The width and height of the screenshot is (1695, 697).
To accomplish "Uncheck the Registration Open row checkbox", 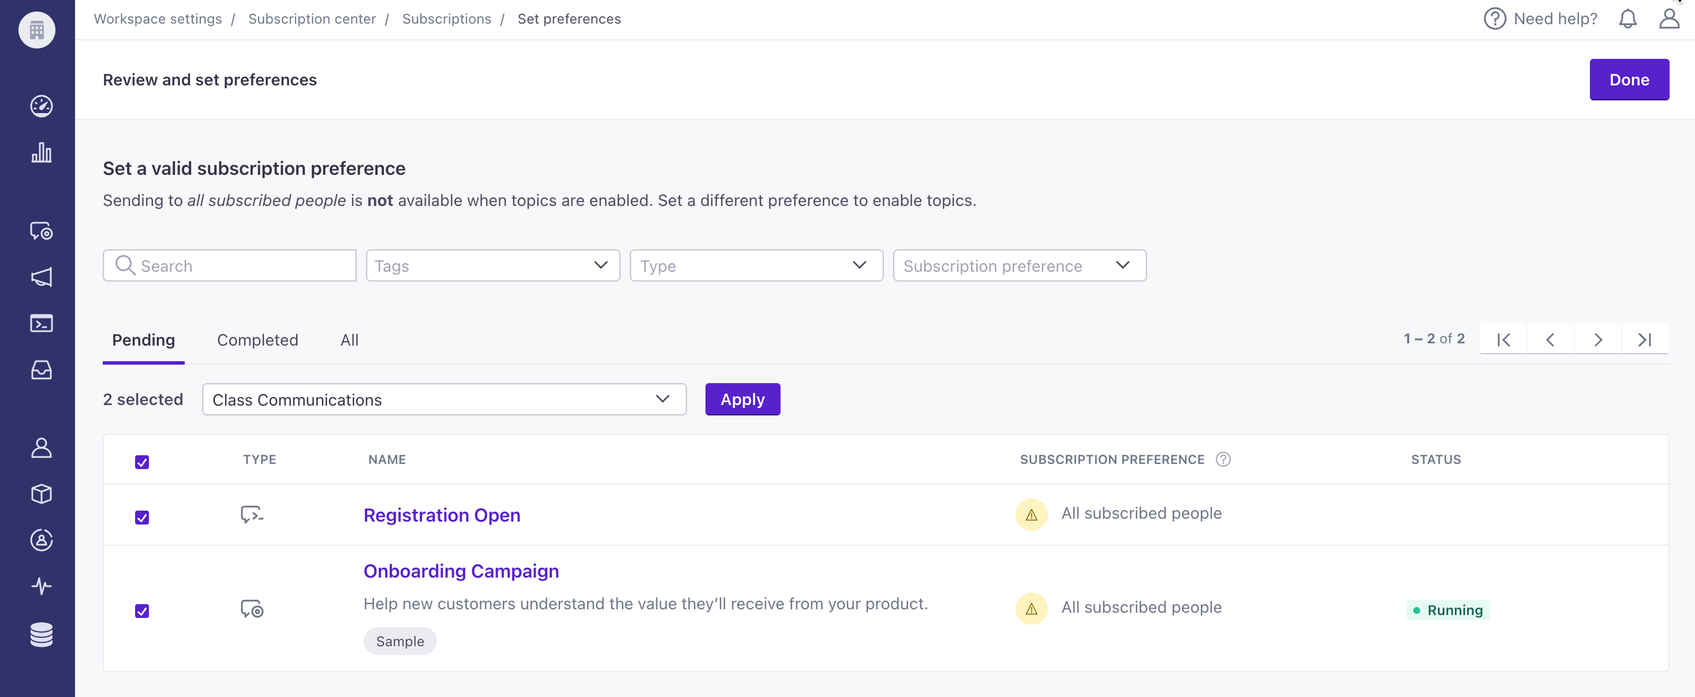I will tap(141, 518).
